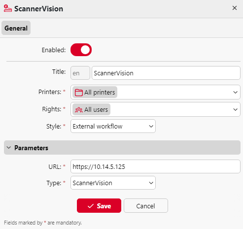Click the 'ScannerVision' dialog title text
Viewport: 243px width, 229px height.
click(38, 9)
